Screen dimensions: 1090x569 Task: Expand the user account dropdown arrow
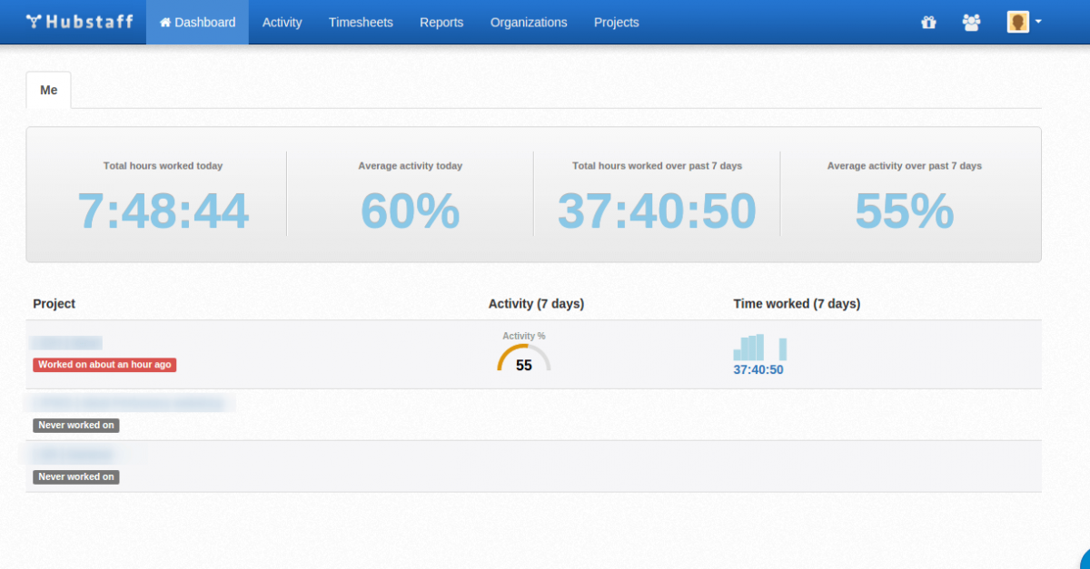pyautogui.click(x=1037, y=22)
